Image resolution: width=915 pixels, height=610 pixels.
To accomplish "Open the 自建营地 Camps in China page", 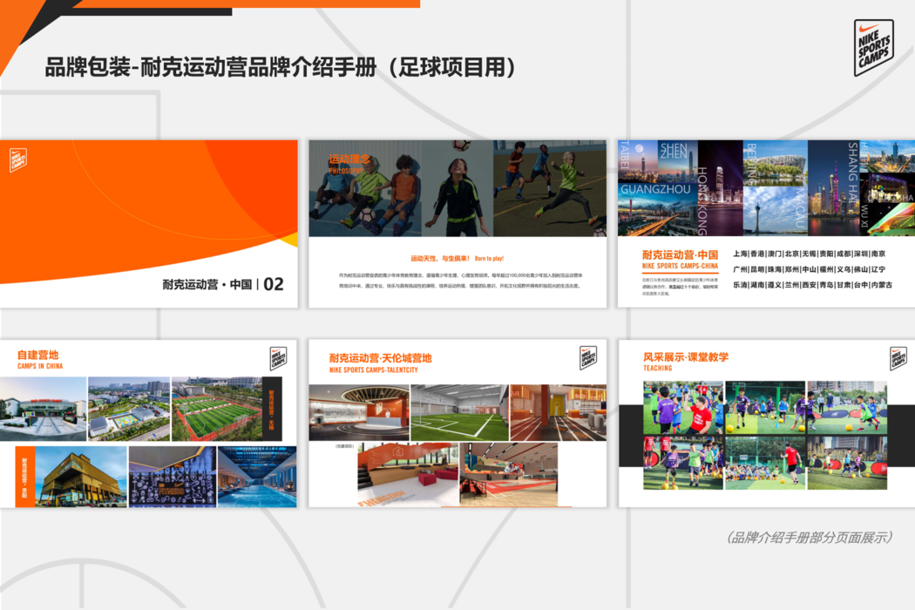I will click(x=149, y=424).
